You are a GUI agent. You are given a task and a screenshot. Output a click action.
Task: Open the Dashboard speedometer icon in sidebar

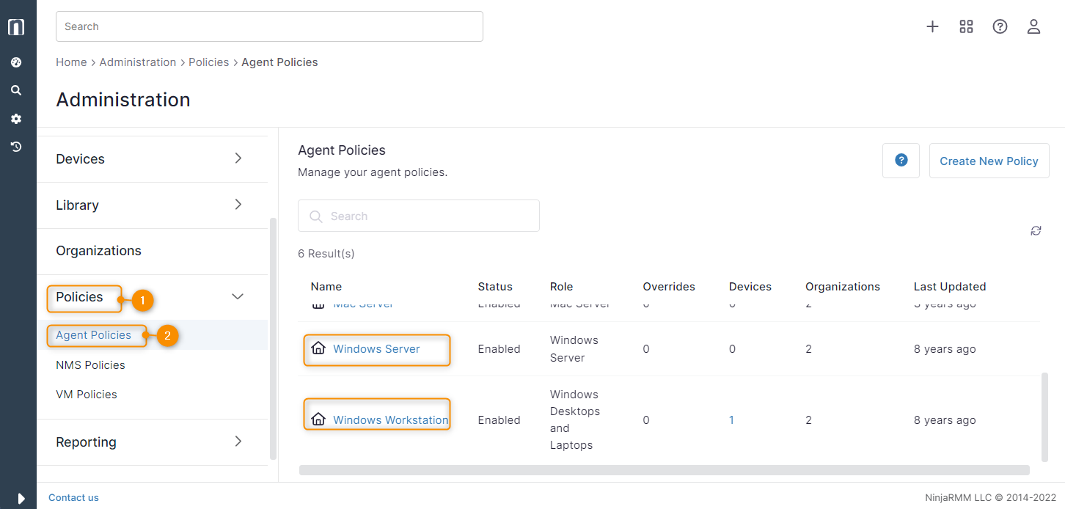[x=16, y=62]
